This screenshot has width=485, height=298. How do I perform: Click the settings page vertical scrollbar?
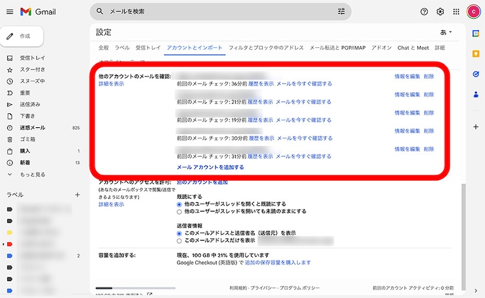click(463, 236)
